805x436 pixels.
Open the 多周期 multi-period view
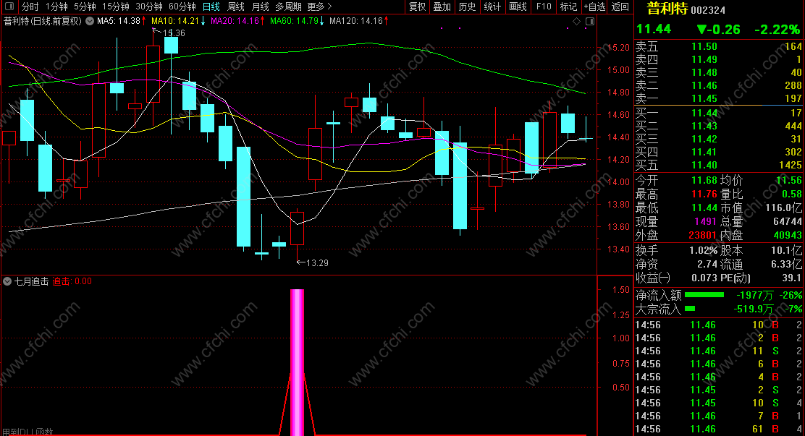pos(289,7)
